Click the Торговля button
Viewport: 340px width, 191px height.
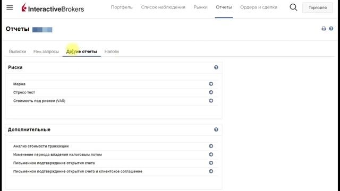(318, 7)
